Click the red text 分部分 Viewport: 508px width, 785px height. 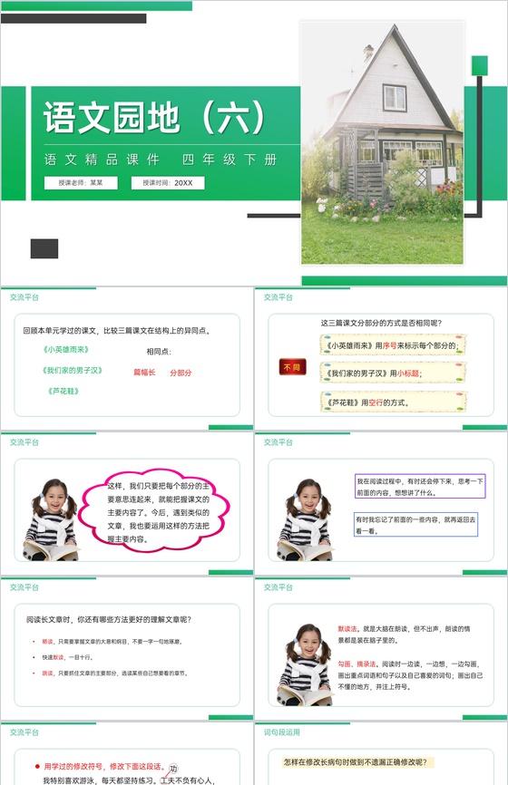point(181,373)
